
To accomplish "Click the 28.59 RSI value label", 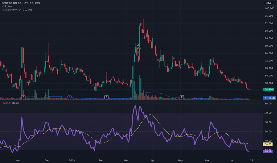I will coord(268,151).
